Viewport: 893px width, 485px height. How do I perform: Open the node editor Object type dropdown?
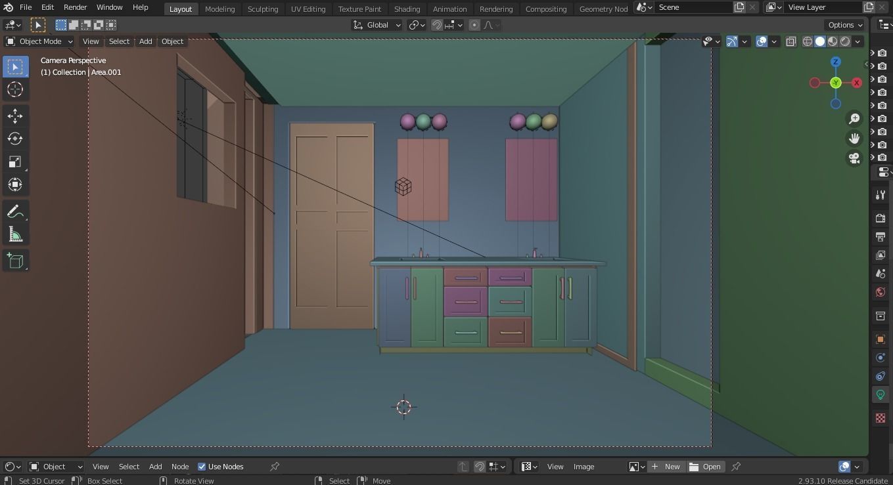57,467
